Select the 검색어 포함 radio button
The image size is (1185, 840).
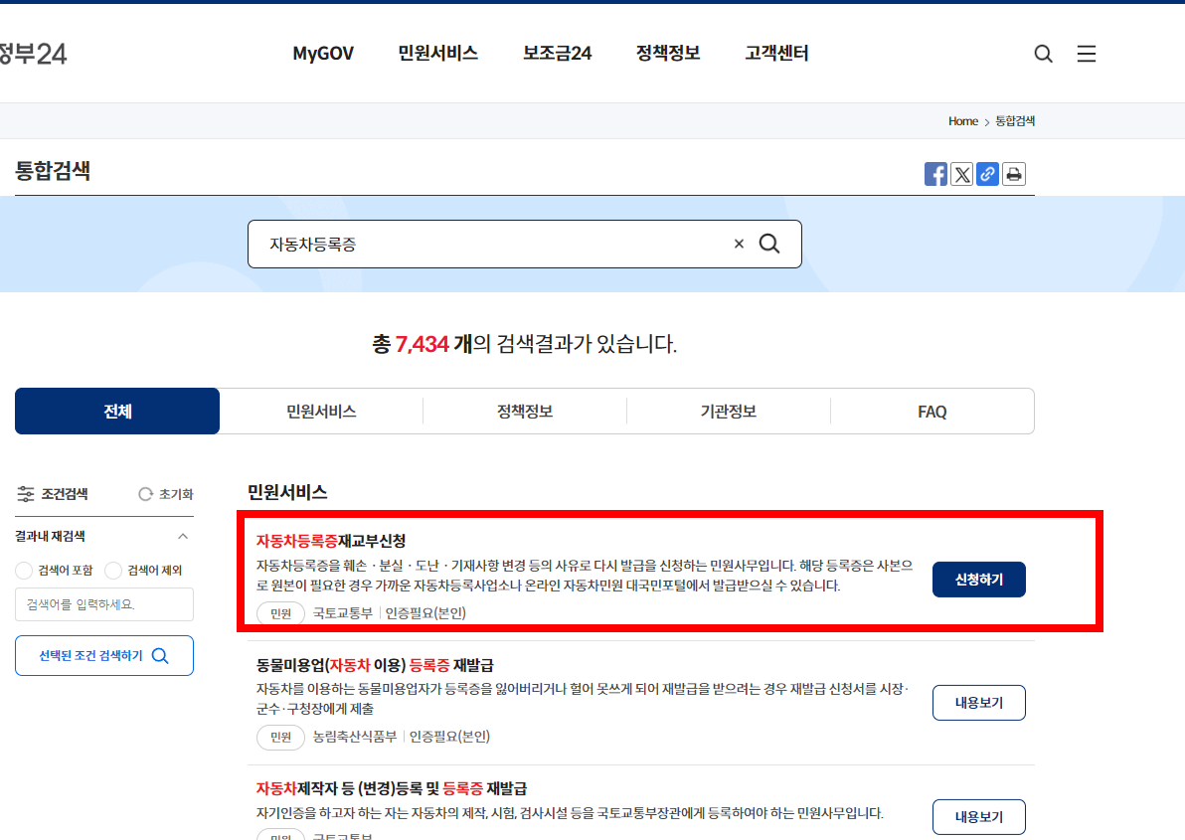pos(23,569)
